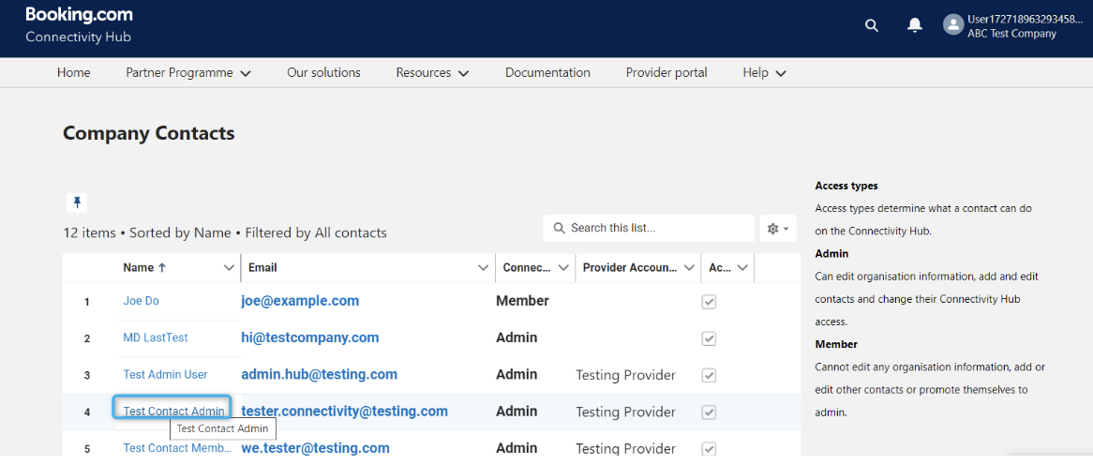Viewport: 1093px width, 465px height.
Task: Open the Name column options chevron
Action: 229,268
